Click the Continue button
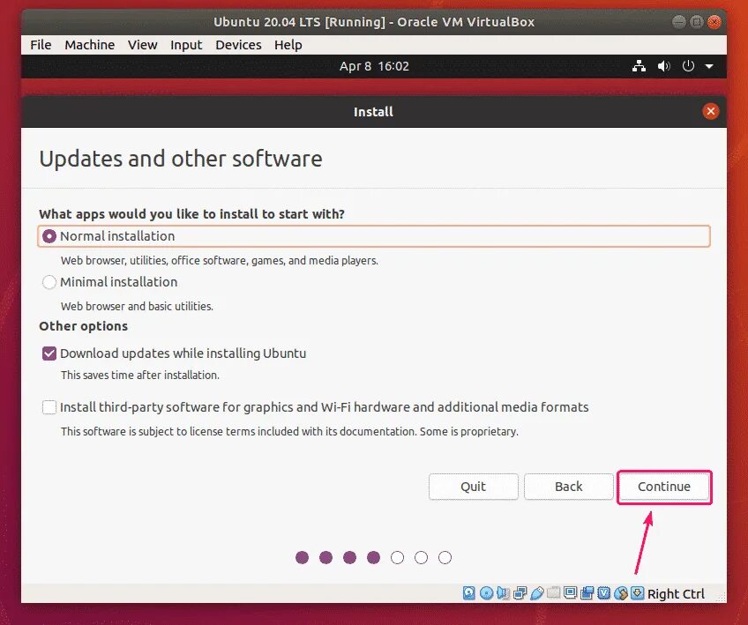The width and height of the screenshot is (748, 625). tap(664, 487)
